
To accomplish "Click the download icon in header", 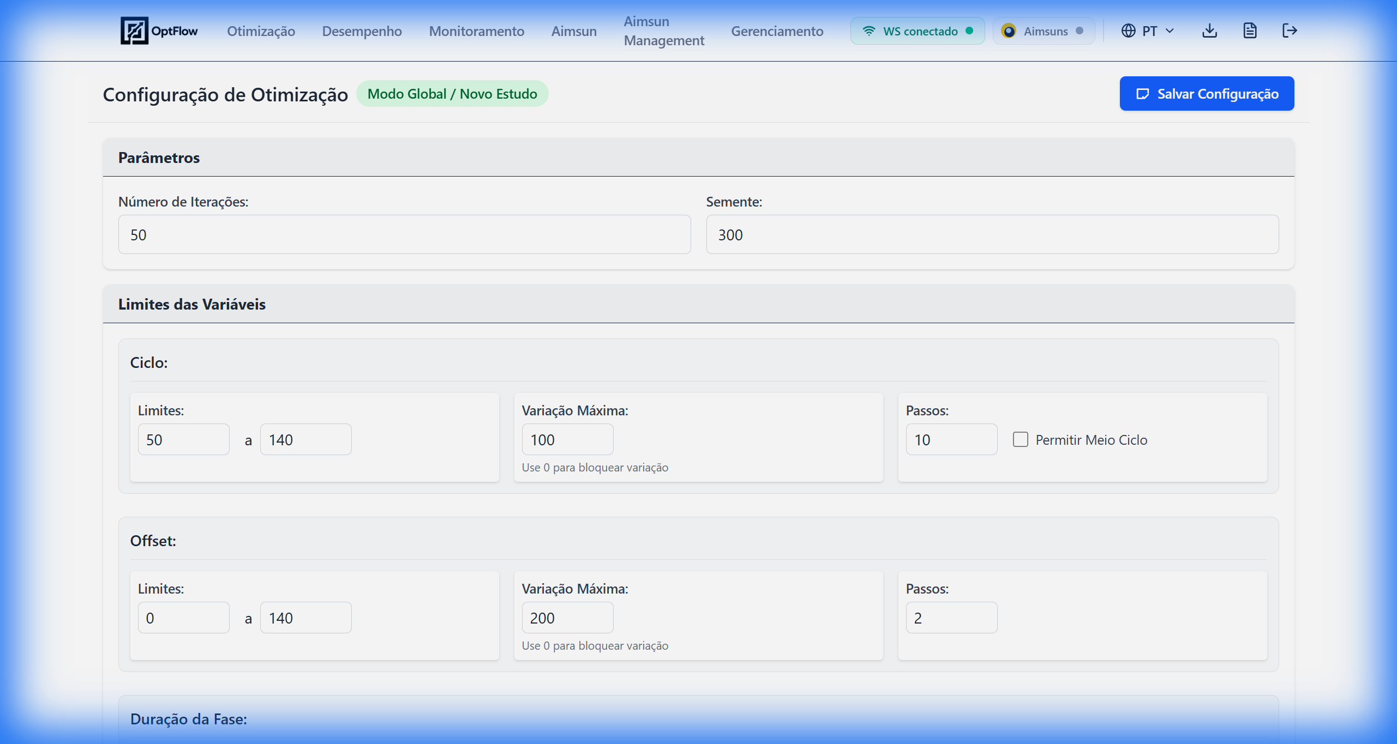I will pos(1209,31).
